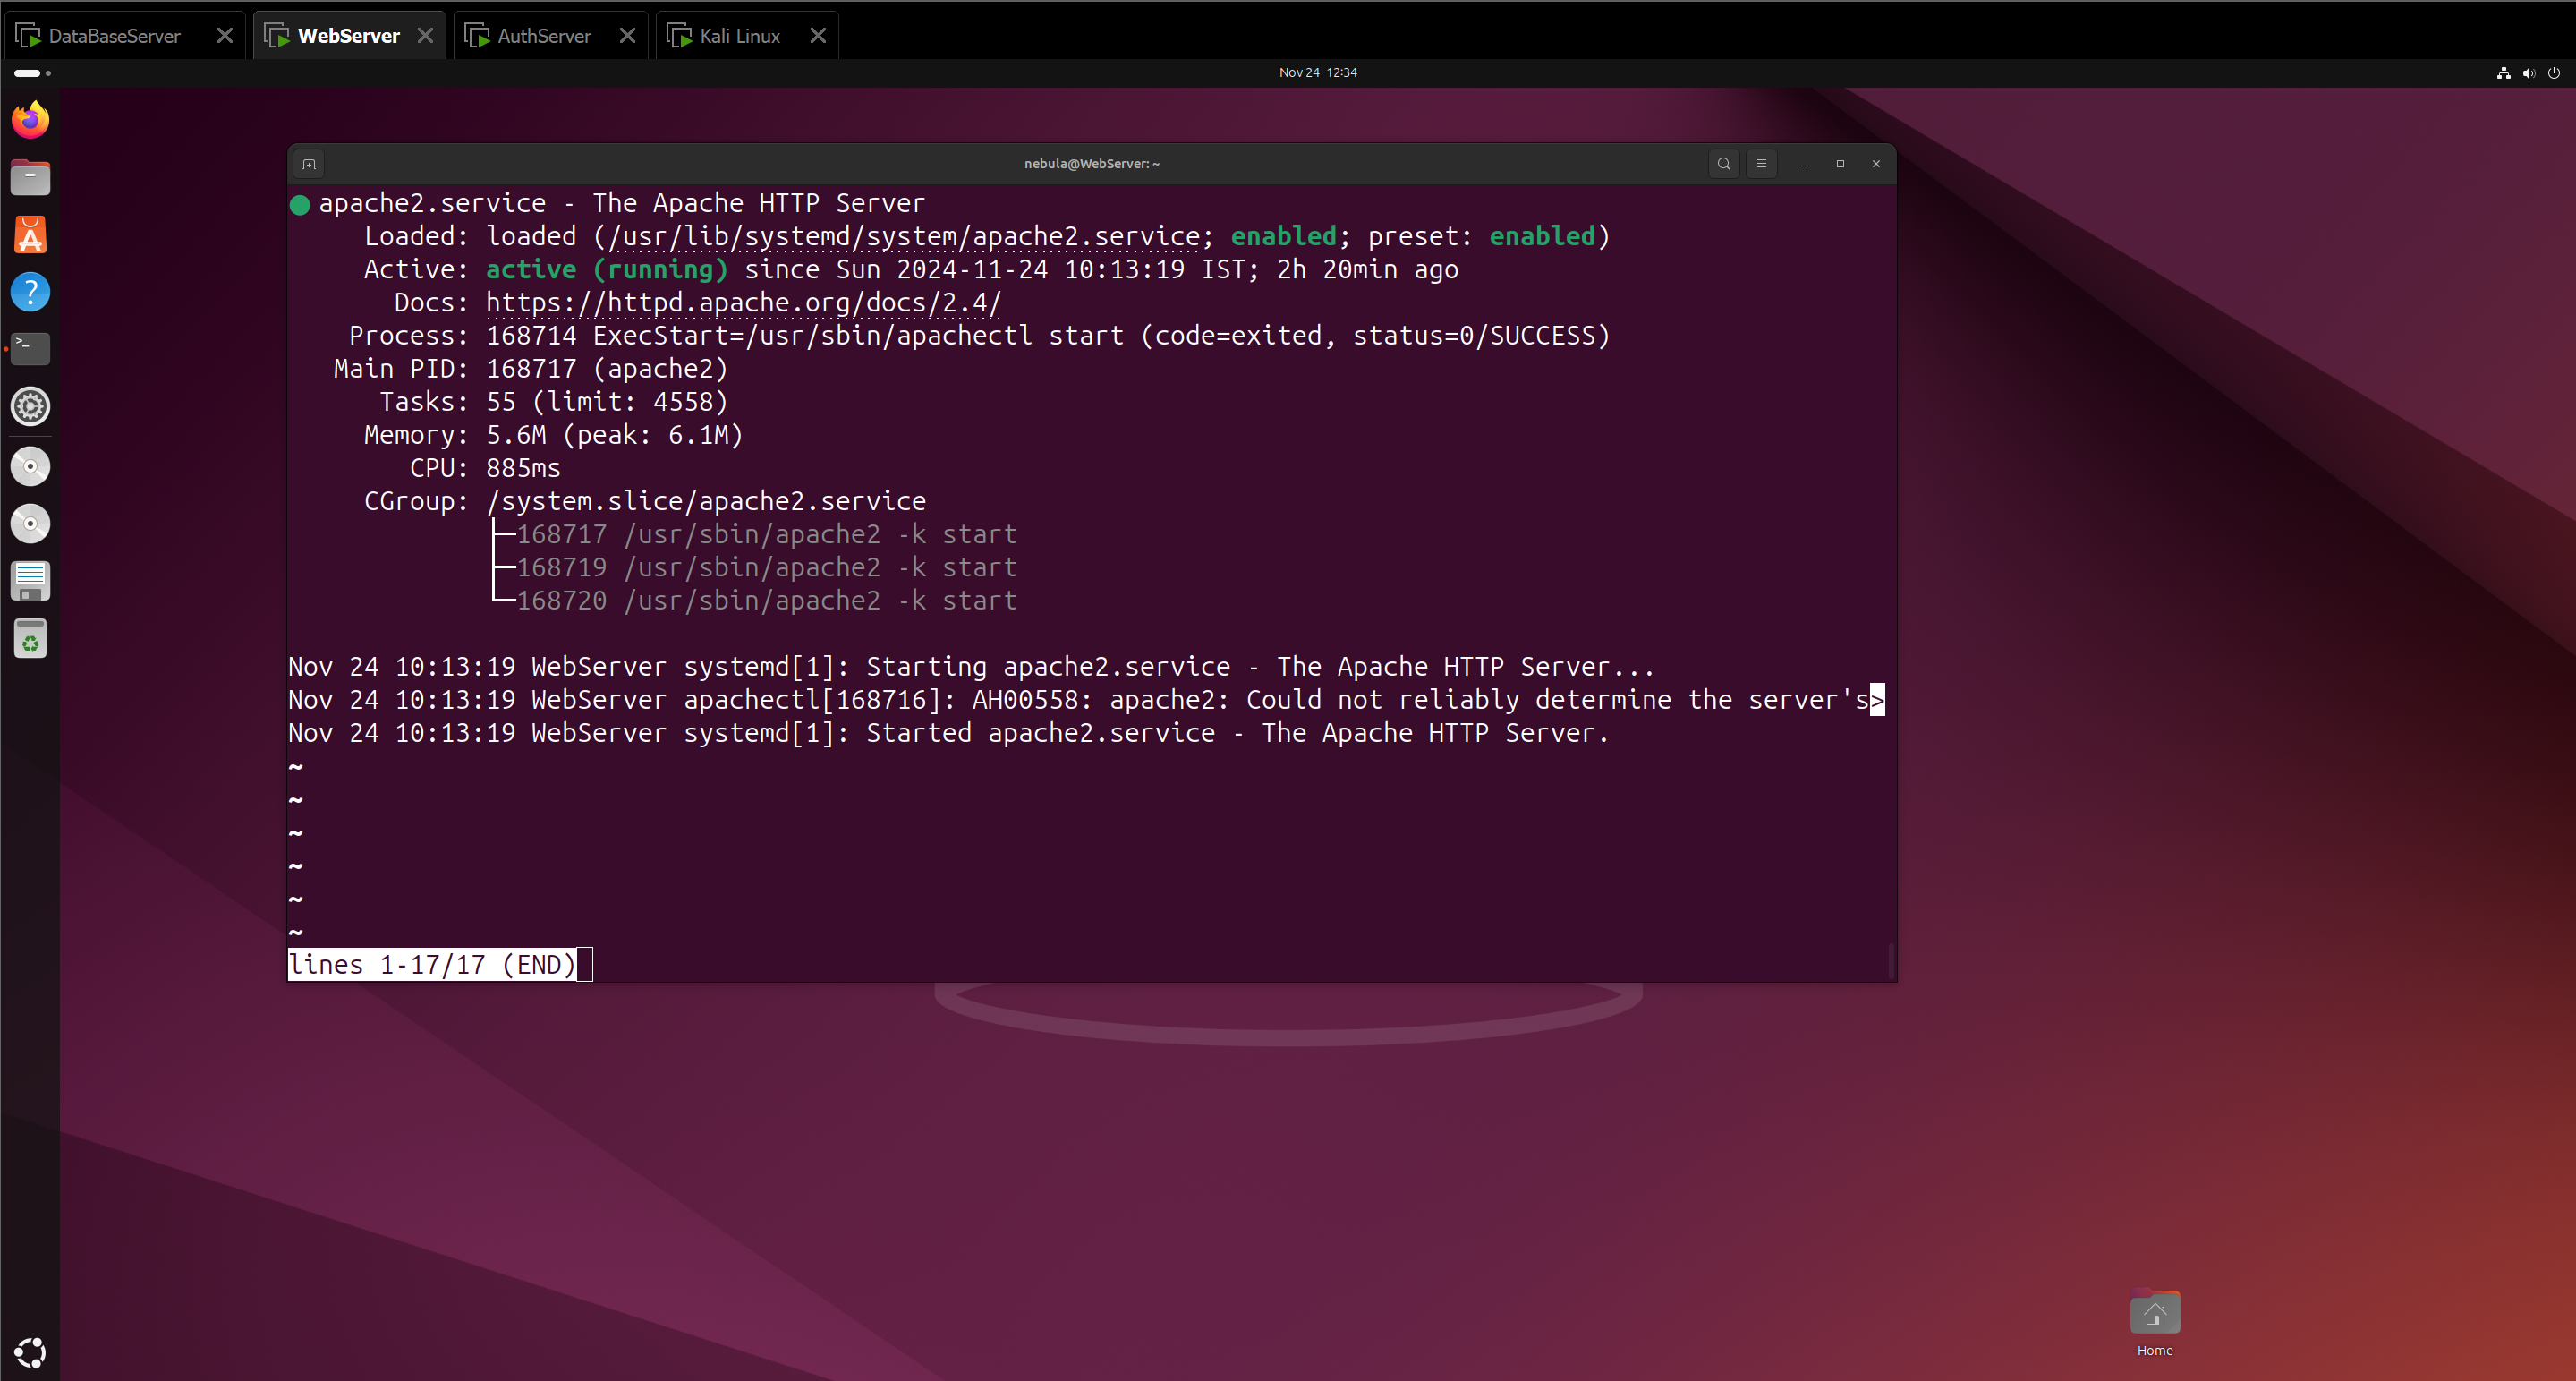Open the Files manager in dock
2576x1381 pixels.
30,178
